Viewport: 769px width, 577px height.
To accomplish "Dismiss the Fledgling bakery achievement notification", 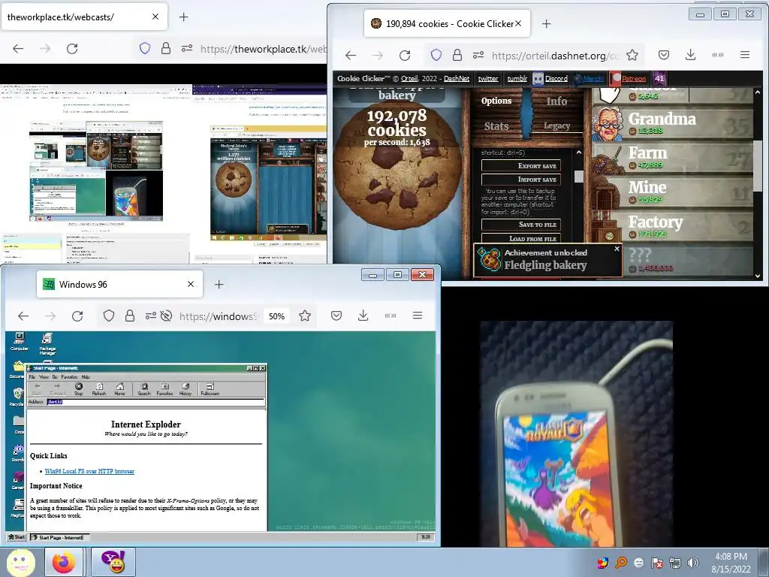I will pos(617,249).
